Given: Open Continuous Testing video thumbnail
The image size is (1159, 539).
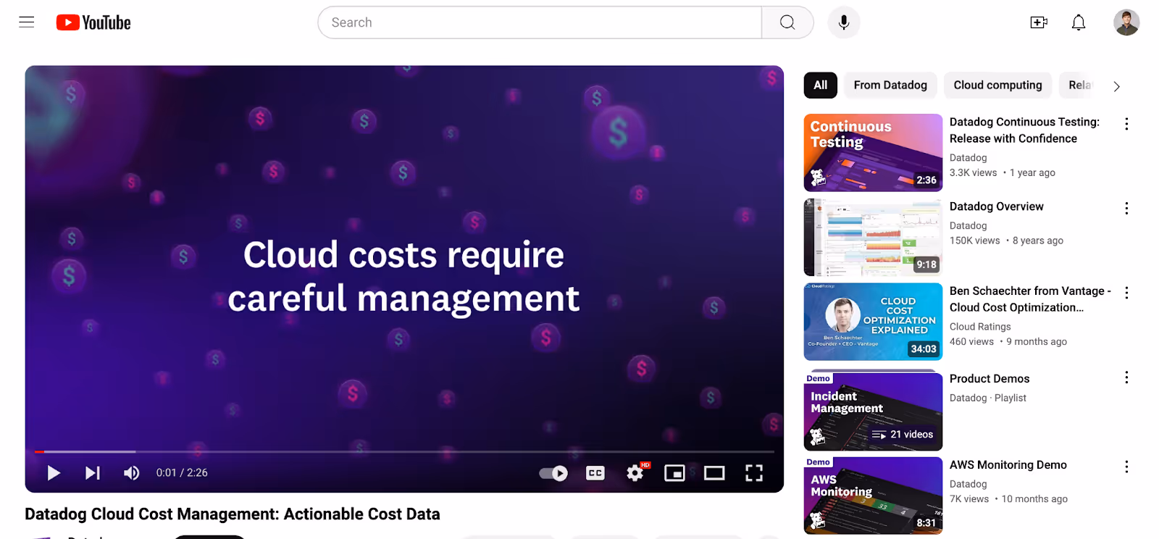Looking at the screenshot, I should 873,153.
